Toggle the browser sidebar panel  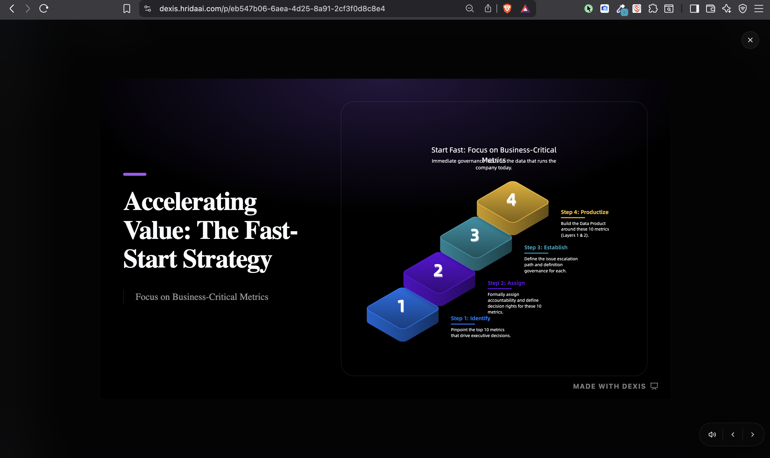click(x=694, y=9)
